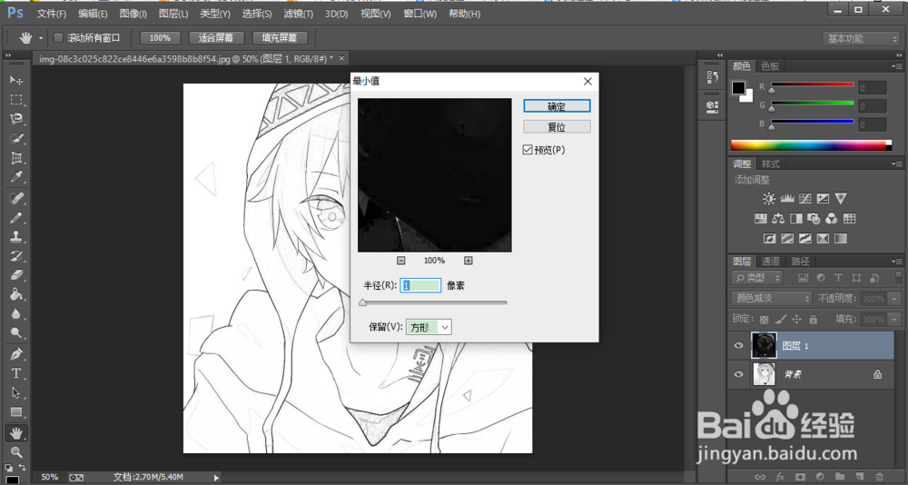Switch to the Swatches tab
Screen dimensions: 908x485
tap(770, 66)
